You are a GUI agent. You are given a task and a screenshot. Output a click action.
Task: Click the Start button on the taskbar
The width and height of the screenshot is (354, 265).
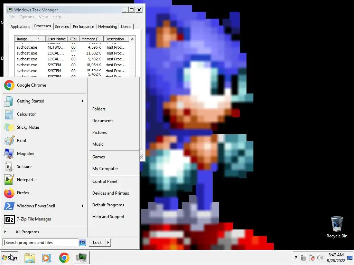click(9, 258)
